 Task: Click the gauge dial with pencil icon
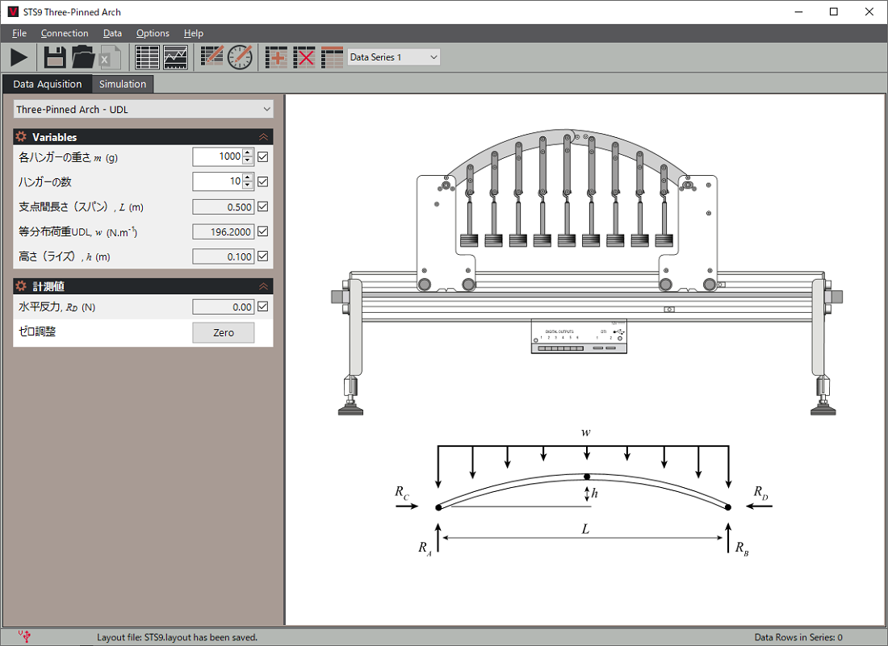(x=240, y=57)
